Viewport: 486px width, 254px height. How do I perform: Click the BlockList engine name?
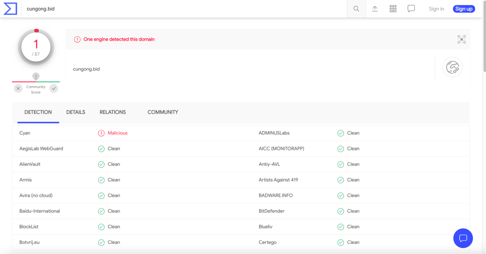[x=29, y=227]
